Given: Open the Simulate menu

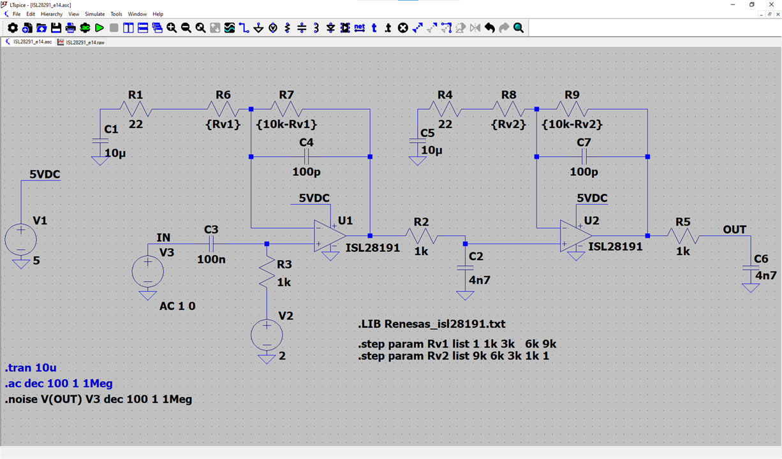Looking at the screenshot, I should coord(95,14).
